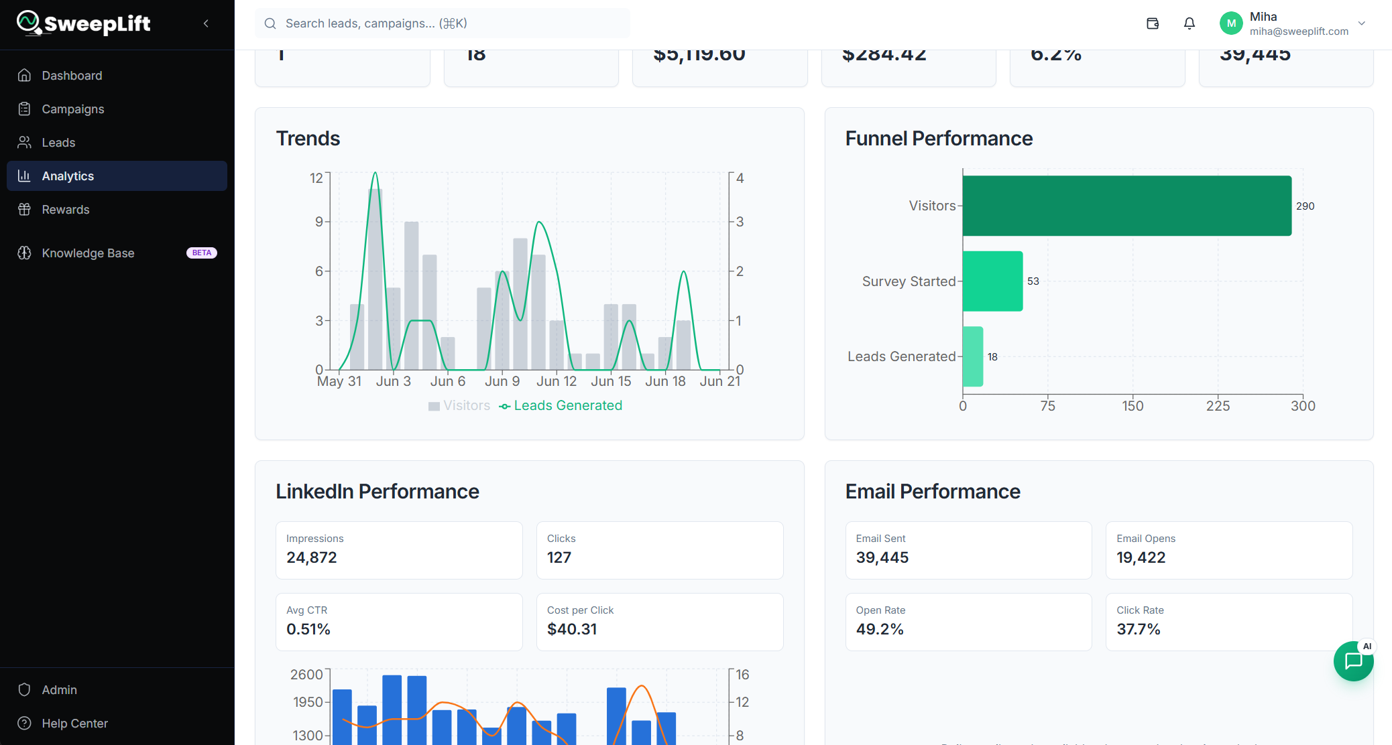Click the funnel value label 290
Screen dimensions: 1392x745
coord(1305,206)
